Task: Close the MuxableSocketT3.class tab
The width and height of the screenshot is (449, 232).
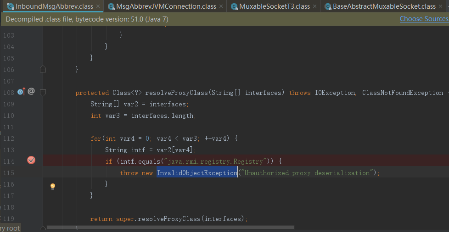Action: [x=314, y=6]
